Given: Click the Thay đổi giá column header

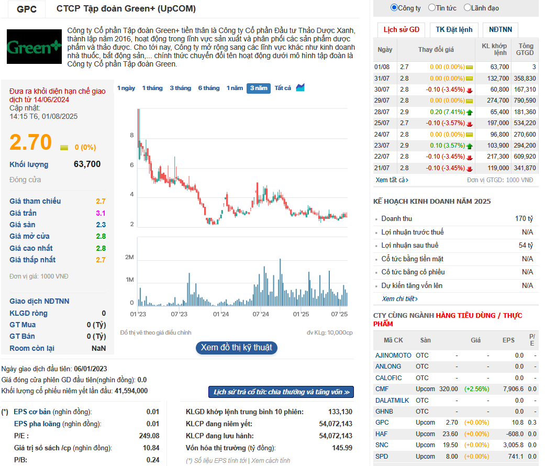Looking at the screenshot, I should (436, 50).
